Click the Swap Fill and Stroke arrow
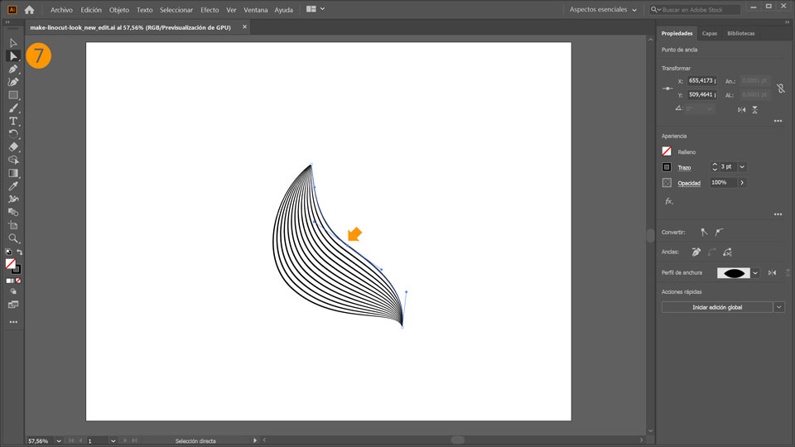795x447 pixels. click(19, 252)
